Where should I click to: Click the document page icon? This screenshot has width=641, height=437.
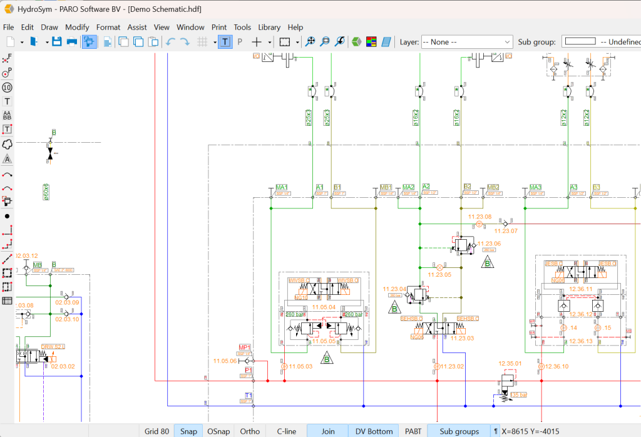click(x=108, y=42)
